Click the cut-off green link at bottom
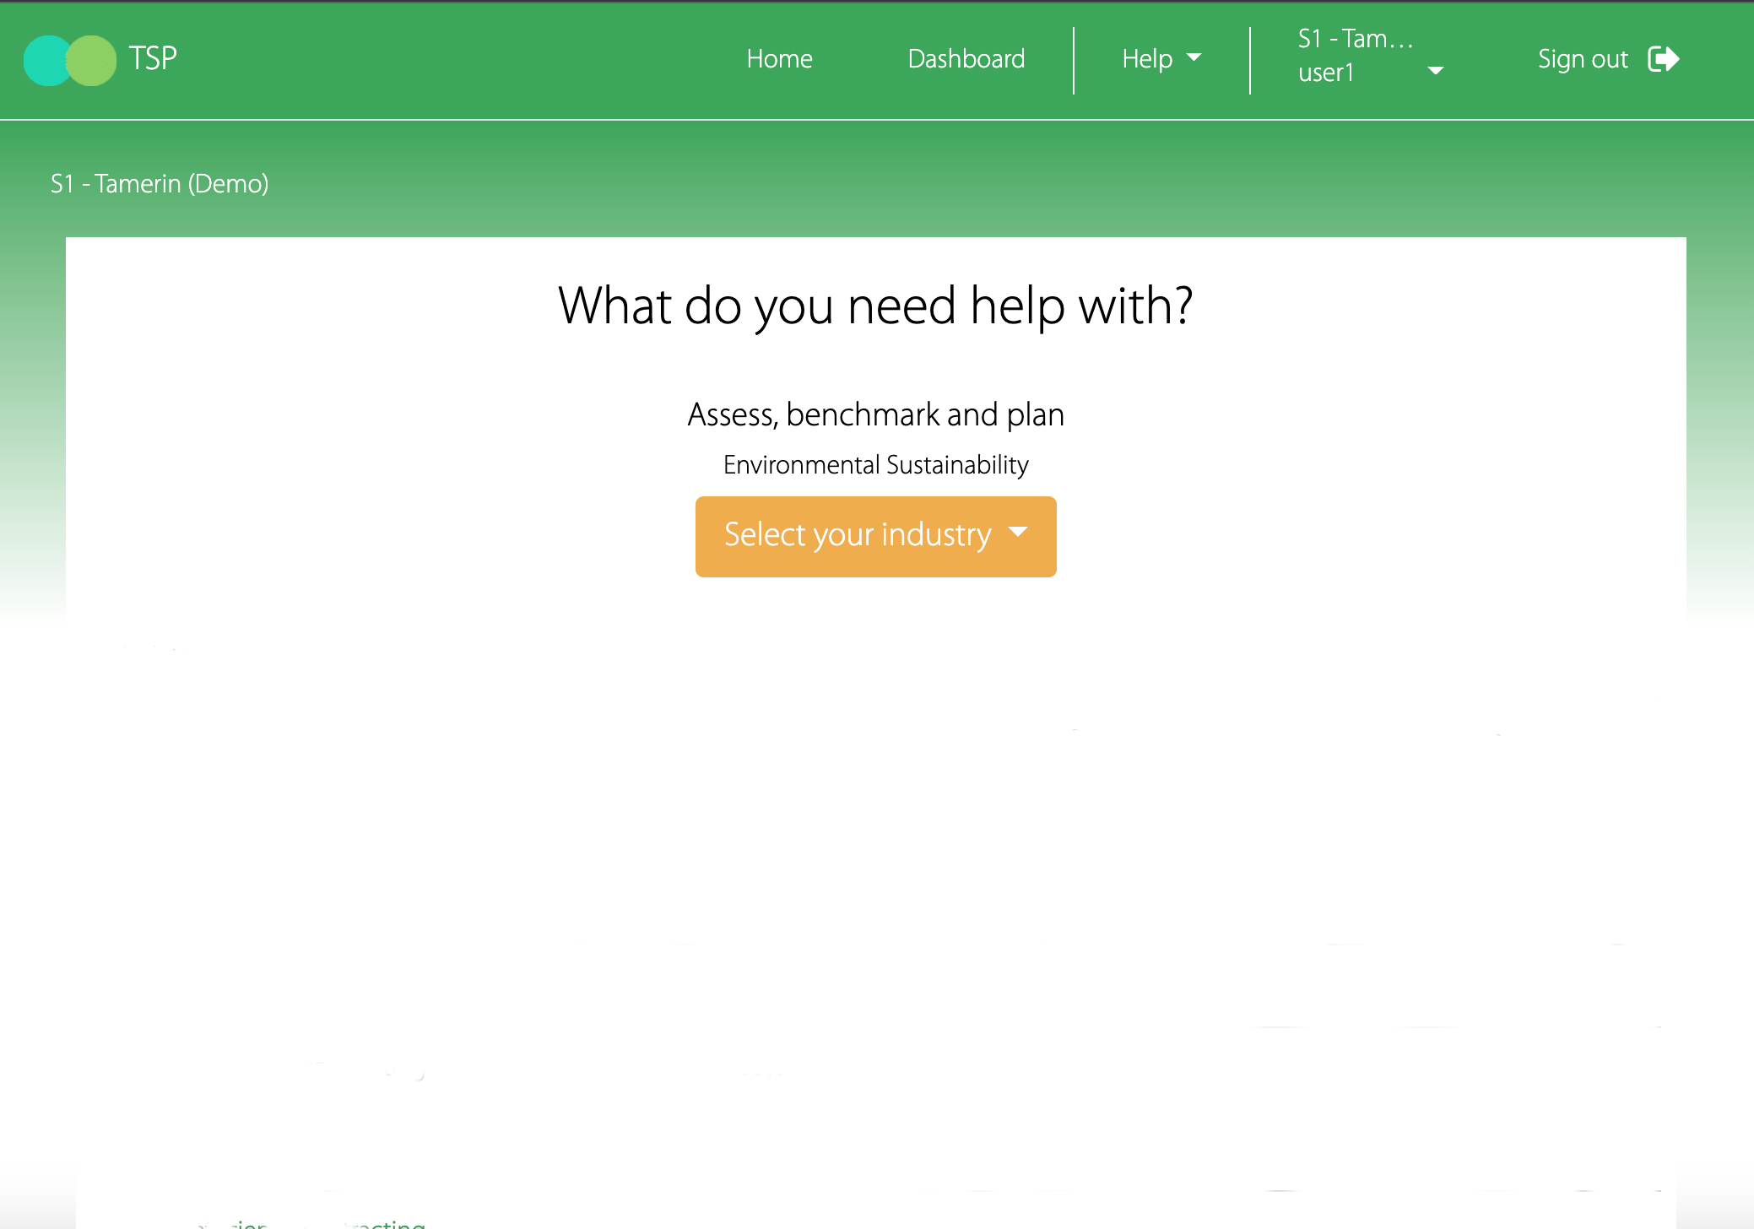 [384, 1223]
